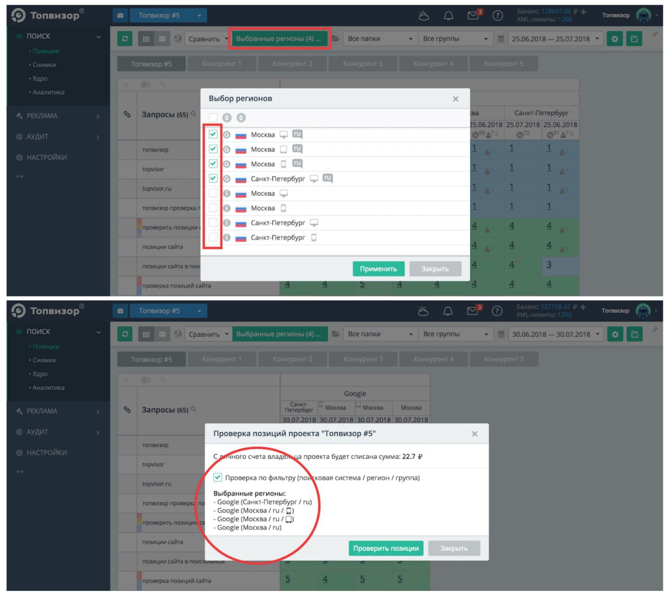The image size is (668, 595).
Task: Toggle the Проверка по фильтру checkbox
Action: point(218,478)
